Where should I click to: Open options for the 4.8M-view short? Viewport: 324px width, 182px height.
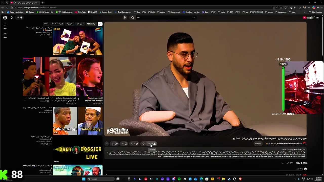coord(78,99)
